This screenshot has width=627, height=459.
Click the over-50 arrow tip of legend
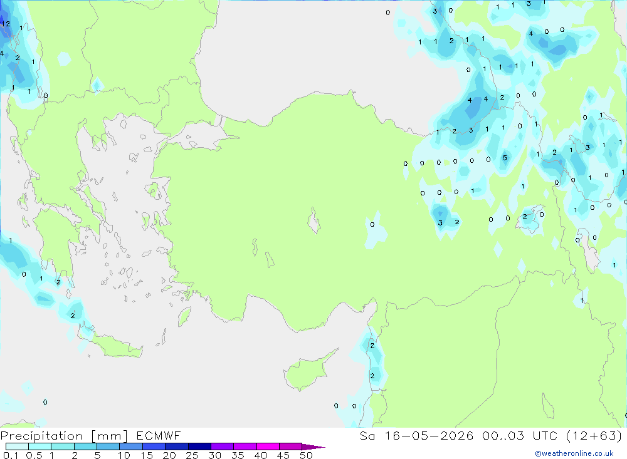[x=313, y=446]
